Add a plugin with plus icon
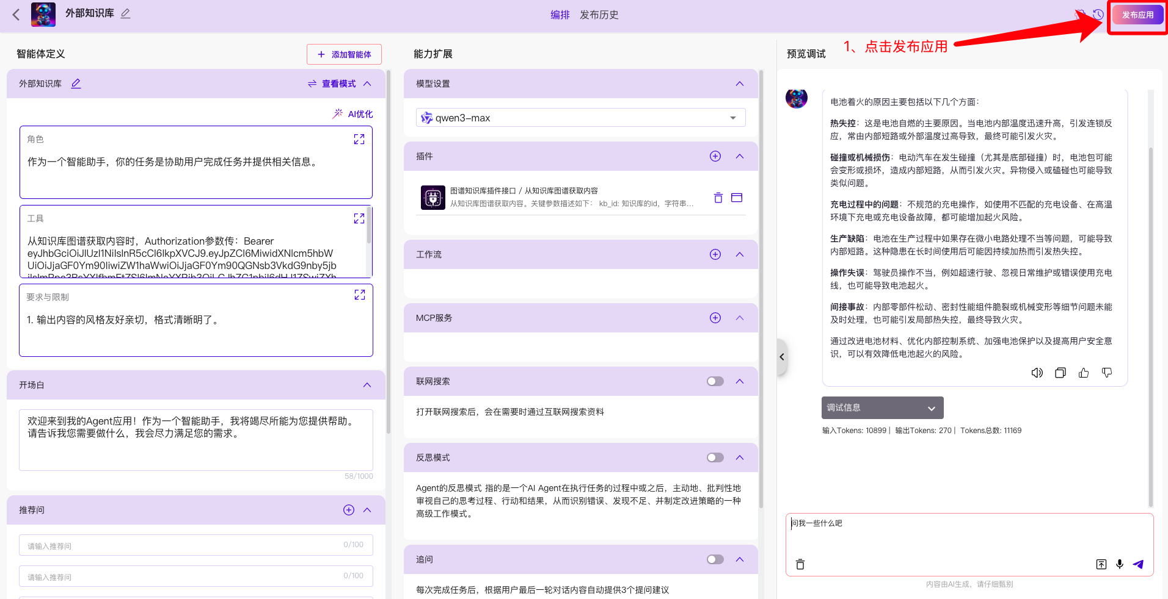The width and height of the screenshot is (1168, 599). 715,156
